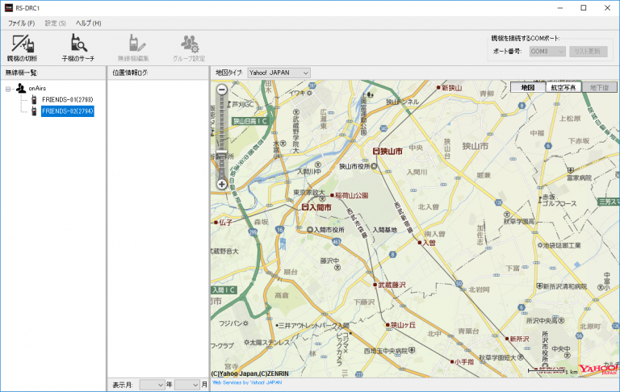Select the onAirs group label
Image resolution: width=620 pixels, height=392 pixels.
pos(37,88)
